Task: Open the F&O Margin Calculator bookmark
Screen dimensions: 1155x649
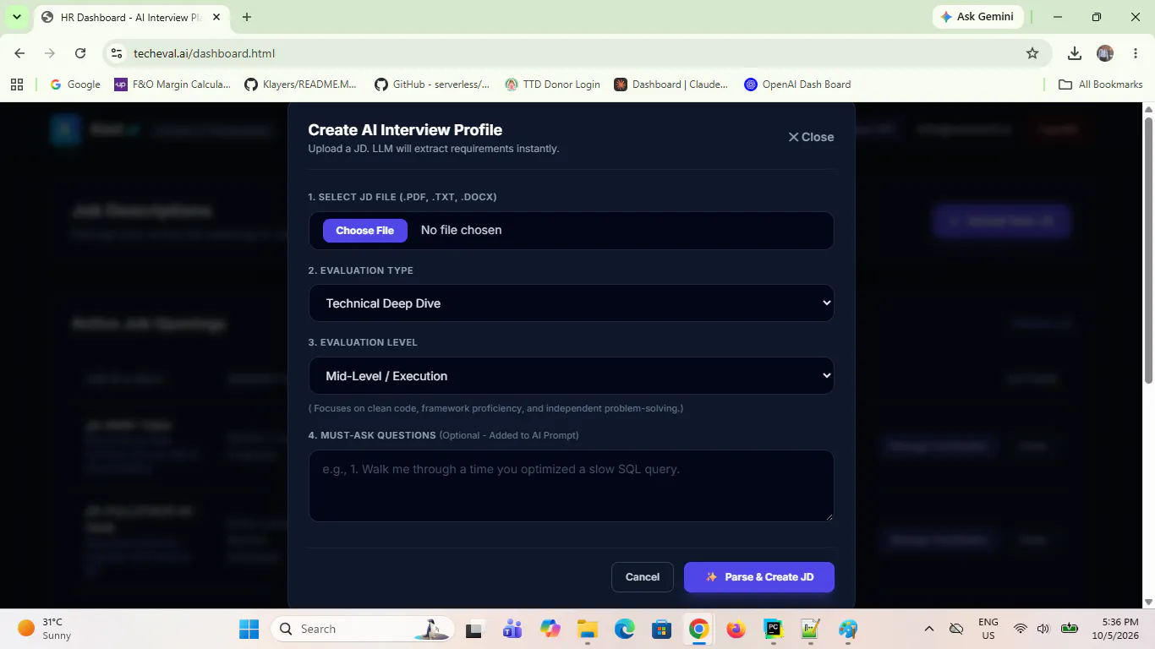Action: click(172, 85)
